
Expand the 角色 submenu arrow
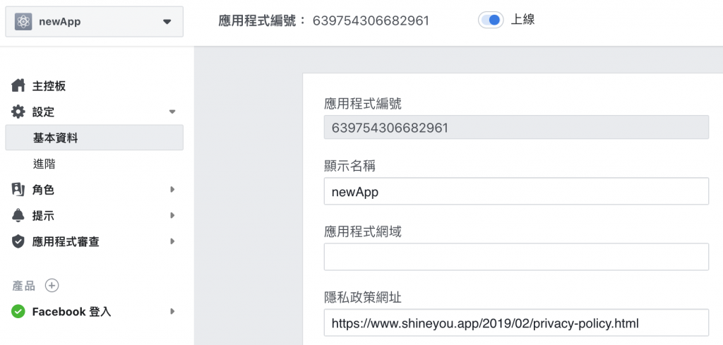click(172, 189)
